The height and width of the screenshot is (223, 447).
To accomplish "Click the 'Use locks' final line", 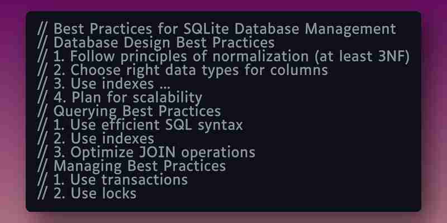I will click(87, 193).
